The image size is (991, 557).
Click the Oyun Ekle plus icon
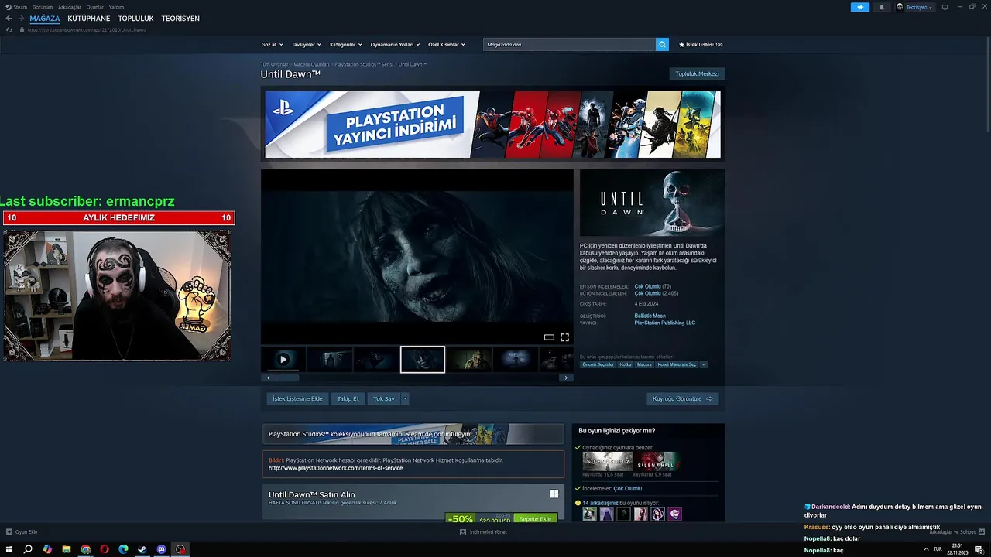[x=9, y=532]
